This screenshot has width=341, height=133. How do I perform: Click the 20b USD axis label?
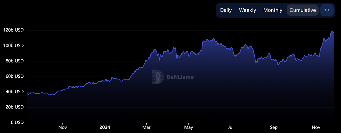14,107
